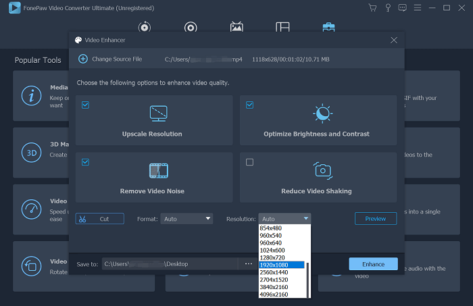Click the resolution list scrollbar
This screenshot has height=306, width=473.
coord(307,280)
